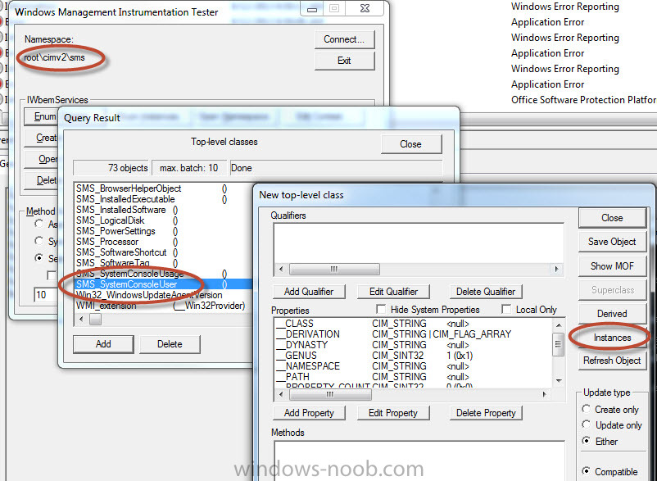657x481 pixels.
Task: Select the SMS_SoftwareShortcut entry
Action: (x=163, y=252)
